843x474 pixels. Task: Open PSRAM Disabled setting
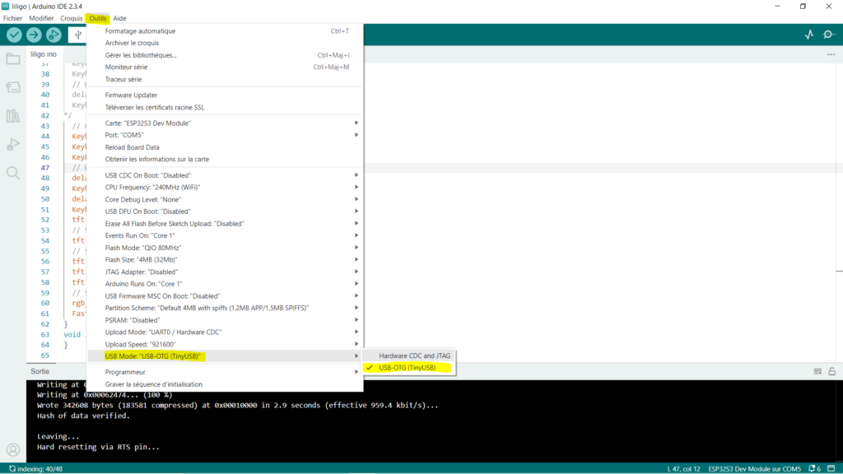coord(226,320)
